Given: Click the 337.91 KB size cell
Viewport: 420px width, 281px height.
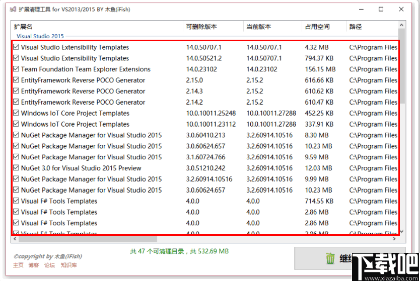Looking at the screenshot, I should coord(319,124).
